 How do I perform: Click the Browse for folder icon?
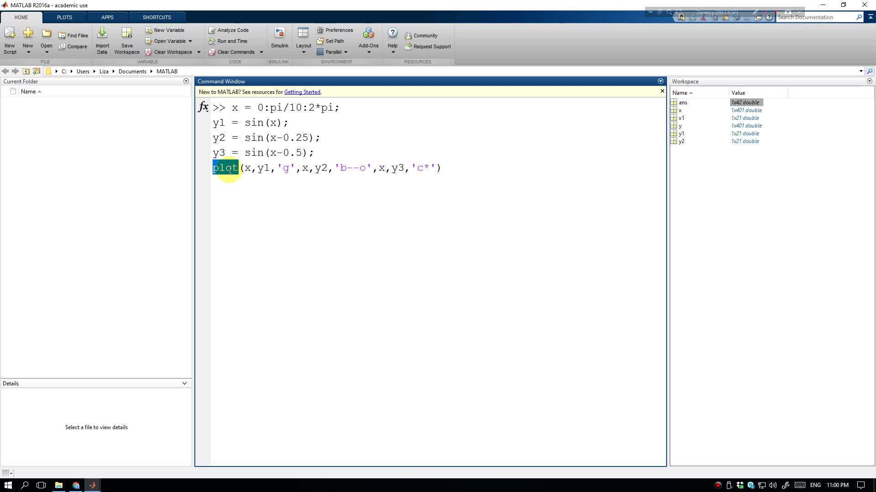(36, 71)
